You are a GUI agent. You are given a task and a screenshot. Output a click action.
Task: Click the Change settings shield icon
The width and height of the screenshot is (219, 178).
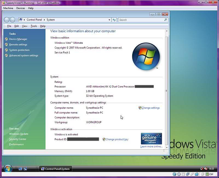(x=140, y=108)
